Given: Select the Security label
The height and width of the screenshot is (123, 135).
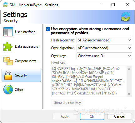Looking at the screenshot, I should coord(21,75).
